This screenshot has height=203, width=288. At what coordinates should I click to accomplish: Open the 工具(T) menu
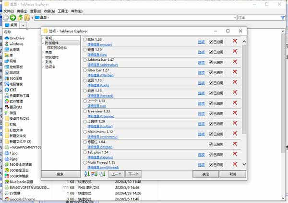(63, 11)
